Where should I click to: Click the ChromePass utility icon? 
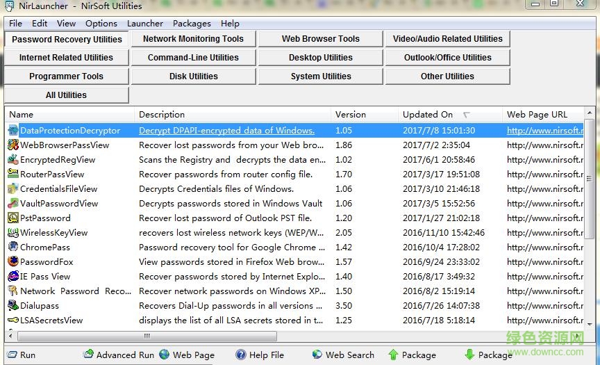click(x=12, y=247)
